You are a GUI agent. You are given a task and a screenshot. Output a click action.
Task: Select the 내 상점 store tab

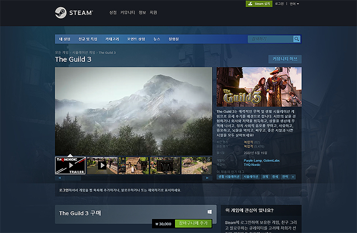65,39
